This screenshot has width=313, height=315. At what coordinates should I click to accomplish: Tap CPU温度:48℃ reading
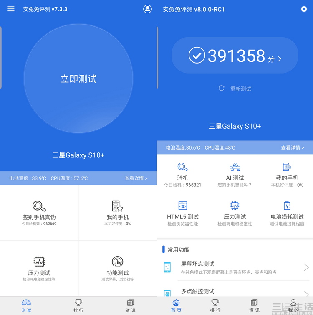tap(220, 148)
